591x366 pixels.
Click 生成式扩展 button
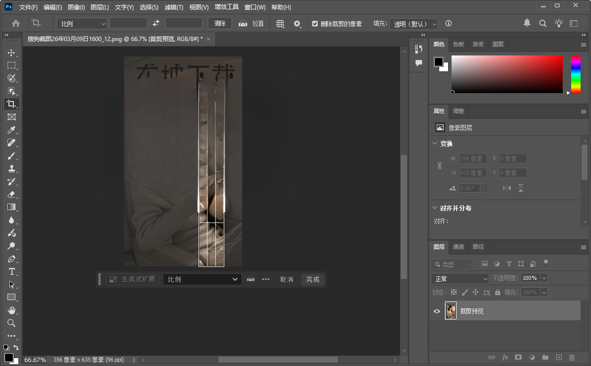(133, 279)
